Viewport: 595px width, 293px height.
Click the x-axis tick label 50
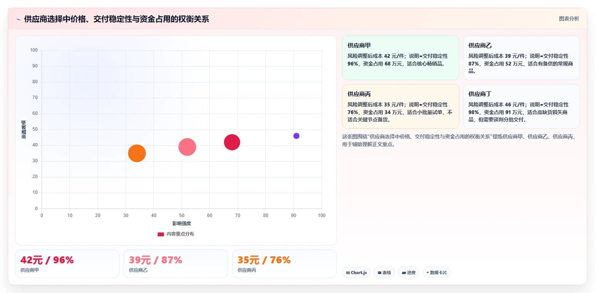pyautogui.click(x=182, y=215)
